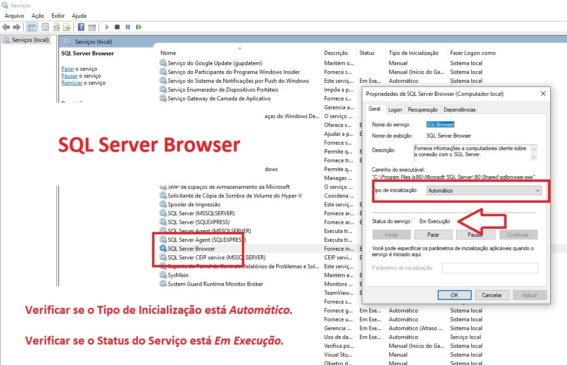
Task: Click the Refresh toolbar icon
Action: (x=56, y=27)
